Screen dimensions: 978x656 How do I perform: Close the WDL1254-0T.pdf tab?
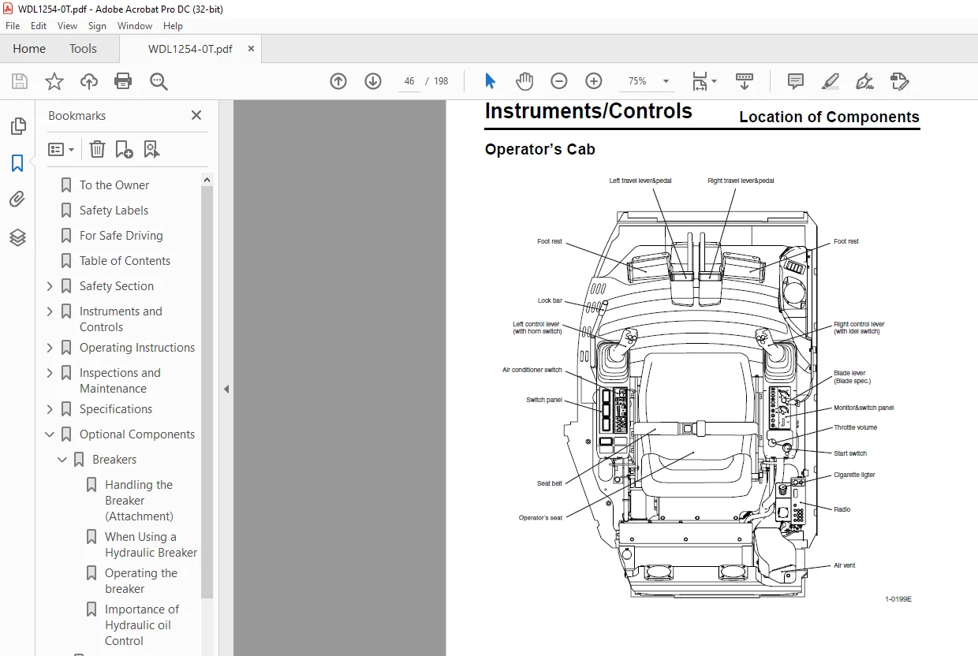[x=251, y=49]
